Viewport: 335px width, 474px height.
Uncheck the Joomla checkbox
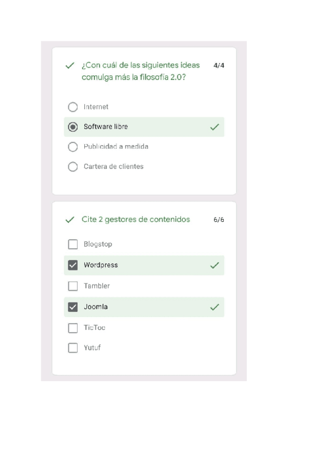73,307
